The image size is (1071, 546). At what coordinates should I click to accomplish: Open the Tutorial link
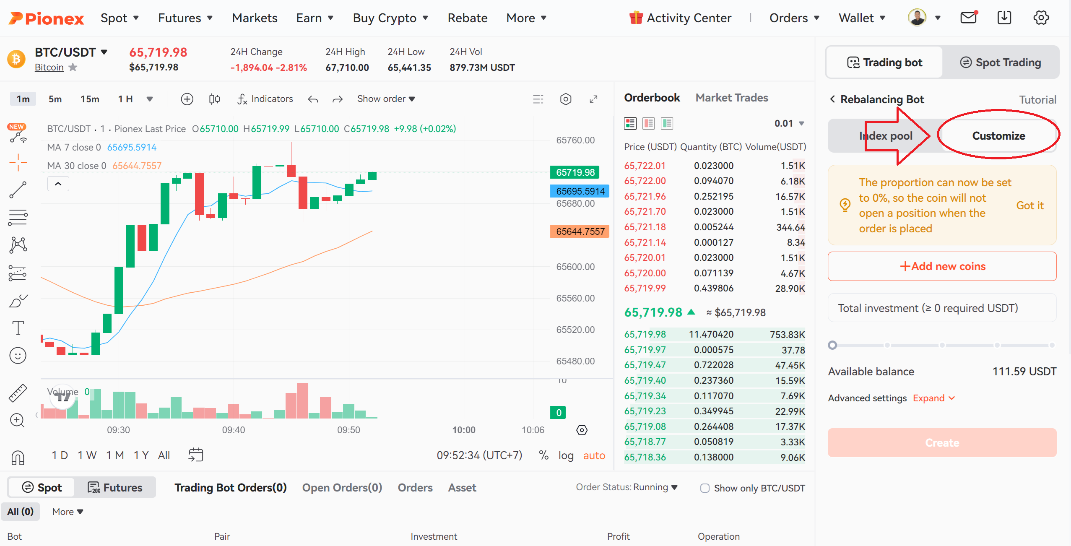click(1037, 100)
